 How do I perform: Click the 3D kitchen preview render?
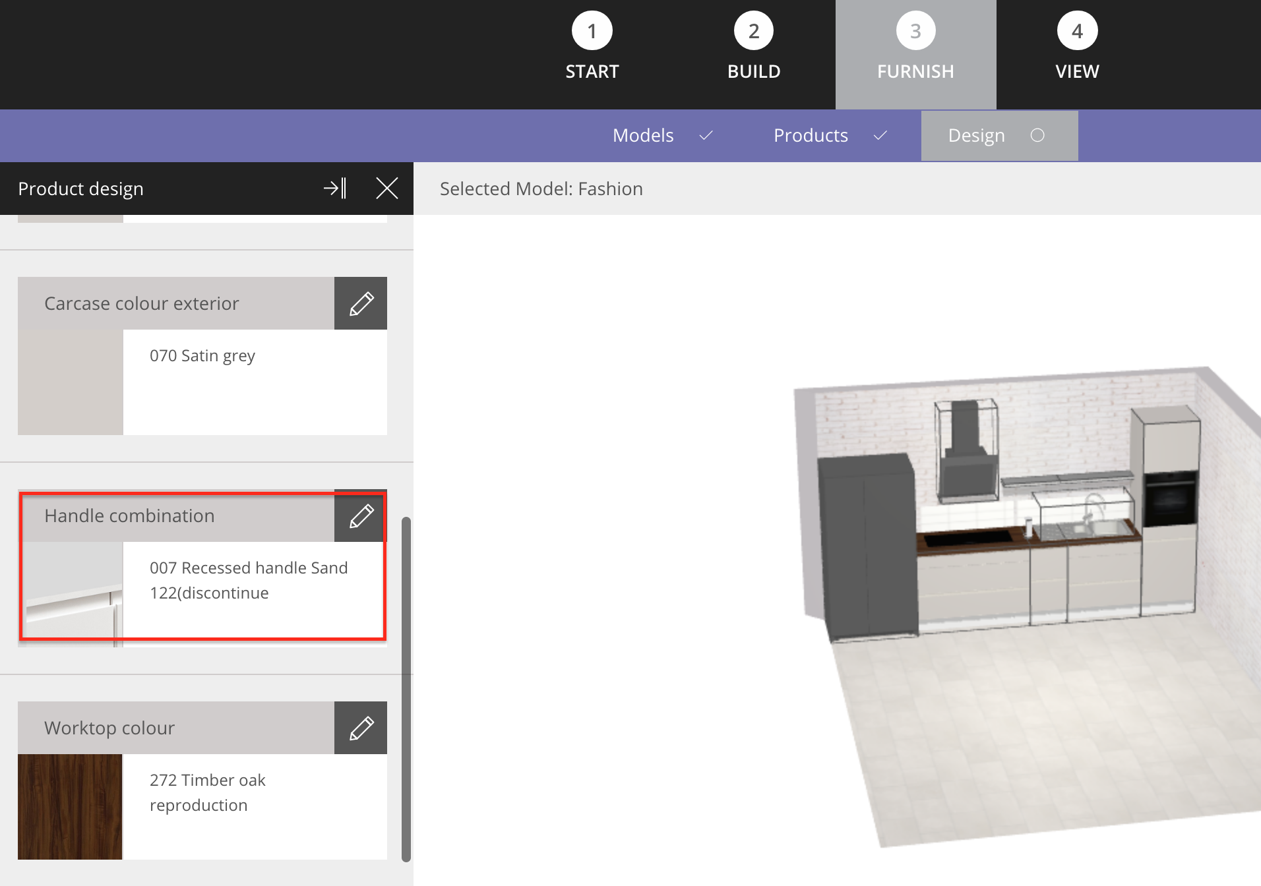coord(1029,593)
